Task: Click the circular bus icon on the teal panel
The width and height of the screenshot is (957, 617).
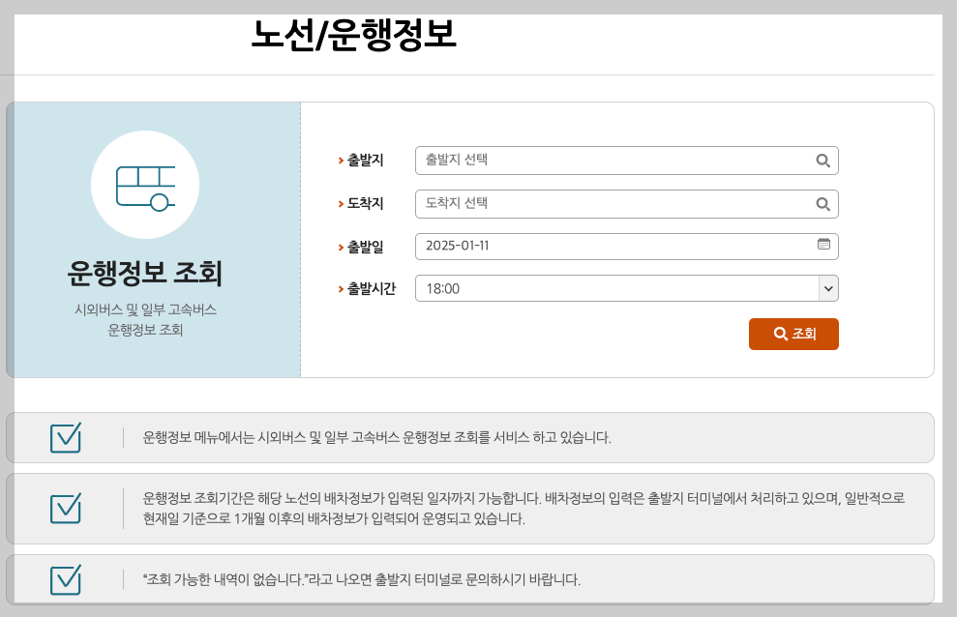Action: [145, 184]
